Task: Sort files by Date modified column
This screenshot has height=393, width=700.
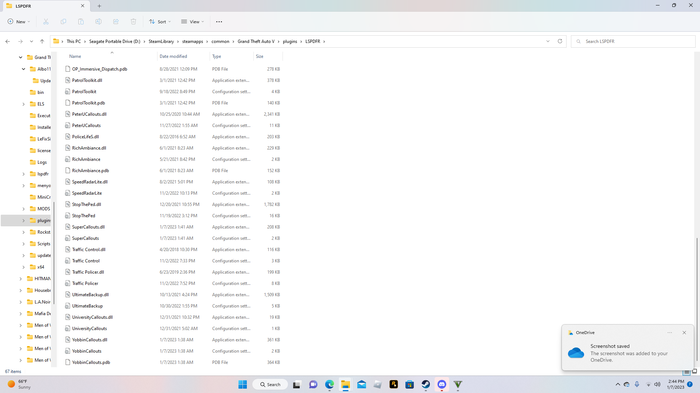Action: coord(173,56)
